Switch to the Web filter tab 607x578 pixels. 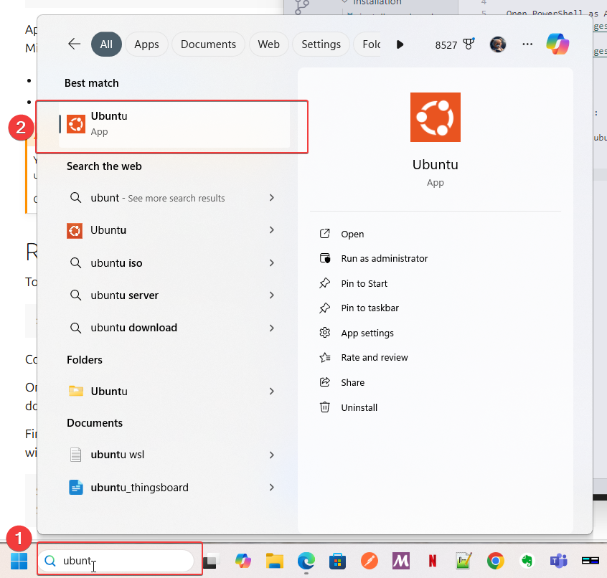pos(268,44)
